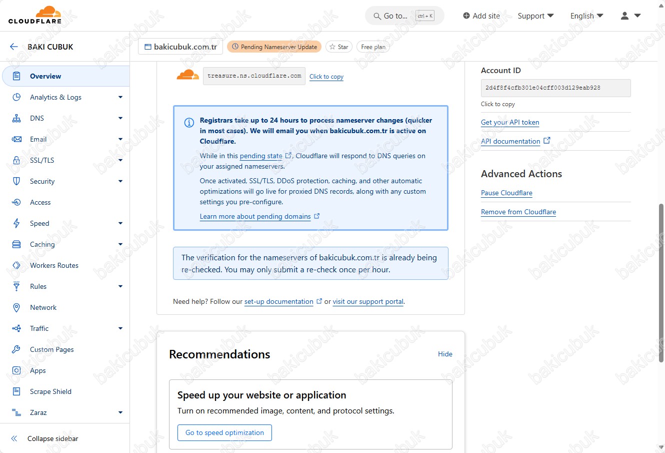Expand the SSL/TLS submenu arrow
Screen dimensions: 665x453
coord(120,160)
